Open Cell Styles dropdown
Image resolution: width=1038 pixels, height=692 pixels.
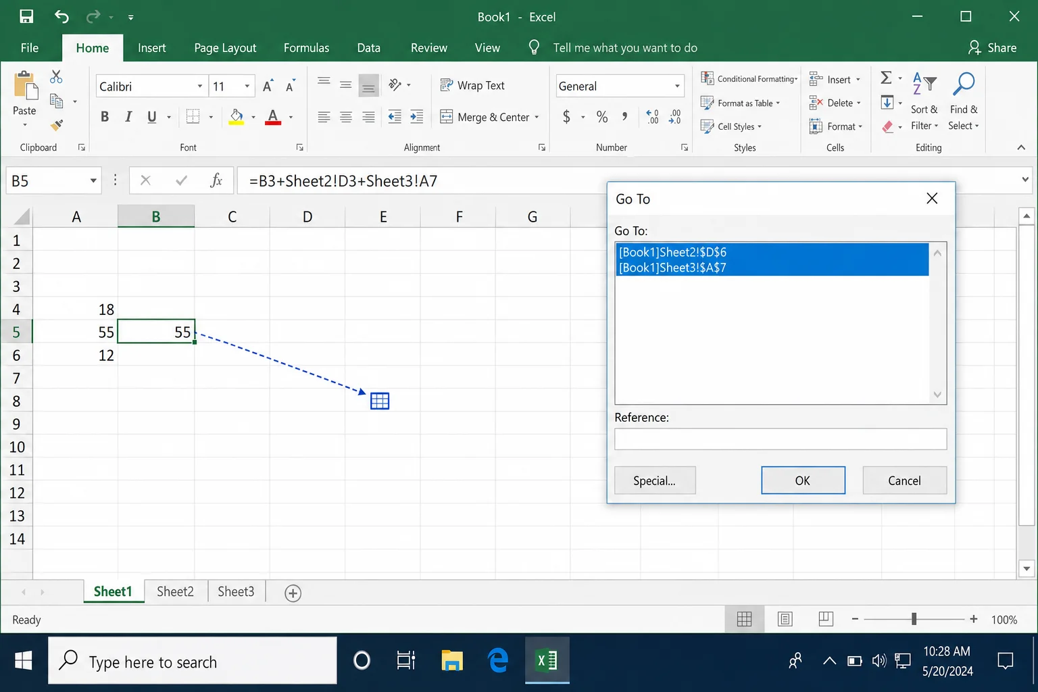coord(731,126)
